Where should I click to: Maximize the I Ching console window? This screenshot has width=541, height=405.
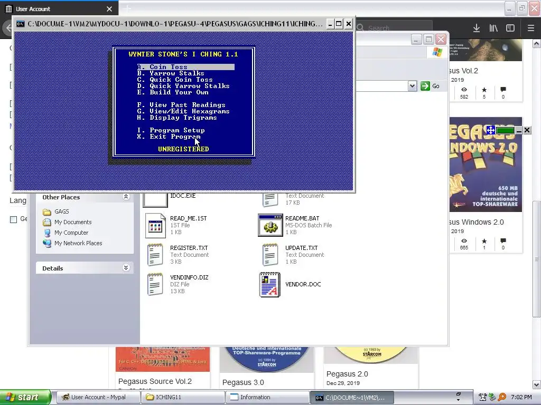339,24
